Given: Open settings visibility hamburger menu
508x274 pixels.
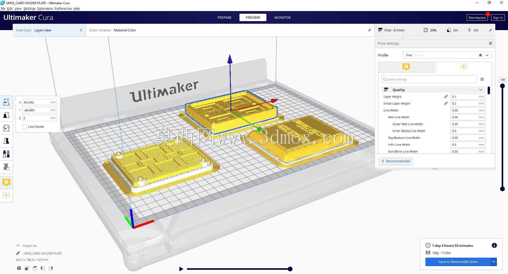Looking at the screenshot, I should tap(482, 79).
